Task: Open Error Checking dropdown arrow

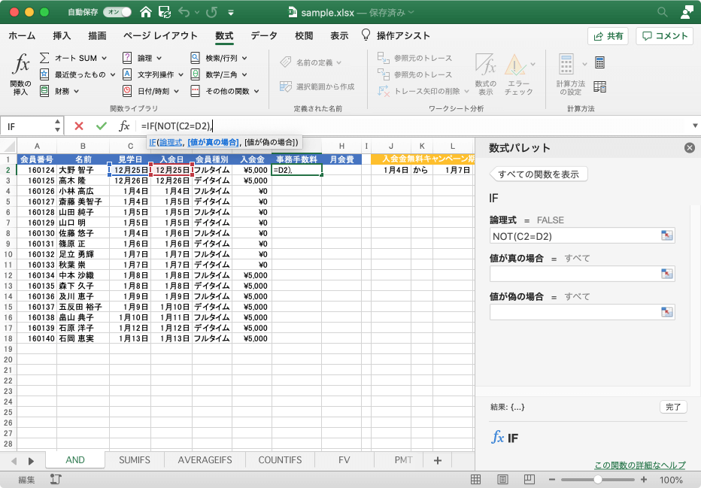Action: (533, 65)
